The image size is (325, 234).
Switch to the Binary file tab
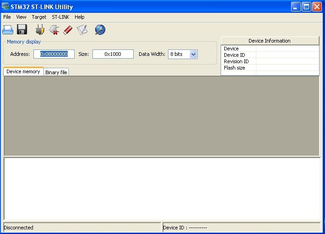click(x=56, y=72)
